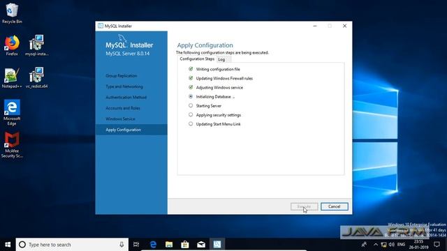This screenshot has height=251, width=447.
Task: Click the ENG language indicator
Action: [x=401, y=245]
